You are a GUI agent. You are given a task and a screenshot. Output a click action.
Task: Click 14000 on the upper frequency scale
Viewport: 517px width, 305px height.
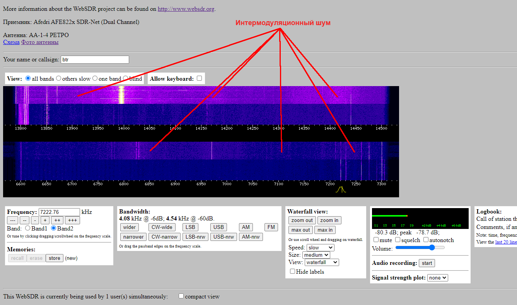tap(124, 128)
